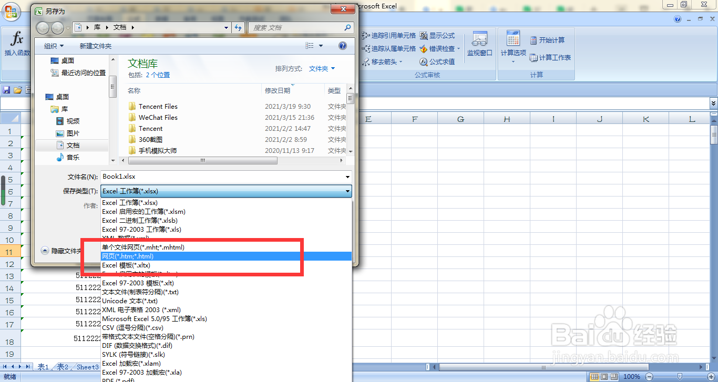
Task: Select 最近访问的位置 in navigation pane
Action: click(x=78, y=73)
